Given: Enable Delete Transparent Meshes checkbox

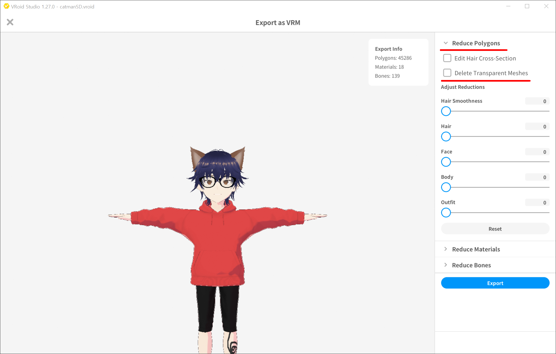Looking at the screenshot, I should point(447,73).
